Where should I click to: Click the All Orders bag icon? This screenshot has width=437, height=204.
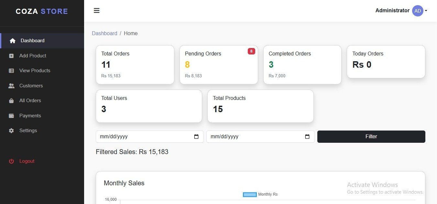pyautogui.click(x=11, y=101)
